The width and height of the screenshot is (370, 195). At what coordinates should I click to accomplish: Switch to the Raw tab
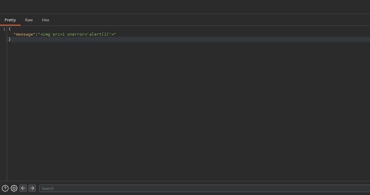tap(29, 20)
